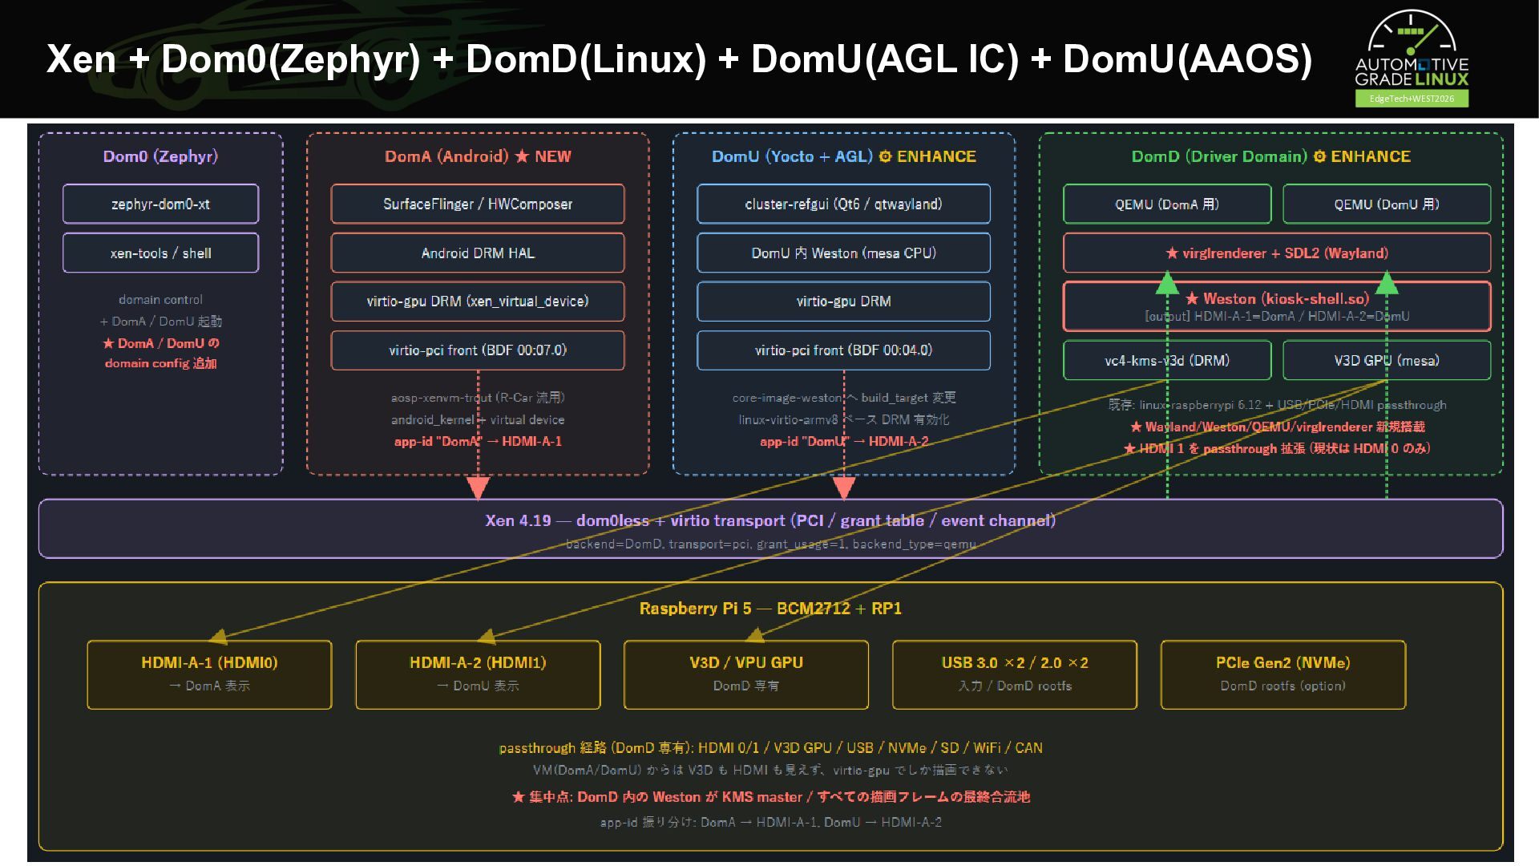Click the Xen 4.19 dom0less virtio transport bar

(770, 528)
